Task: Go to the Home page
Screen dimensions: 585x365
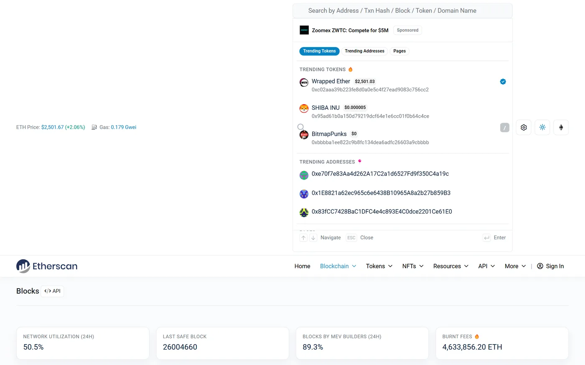Action: tap(303, 266)
